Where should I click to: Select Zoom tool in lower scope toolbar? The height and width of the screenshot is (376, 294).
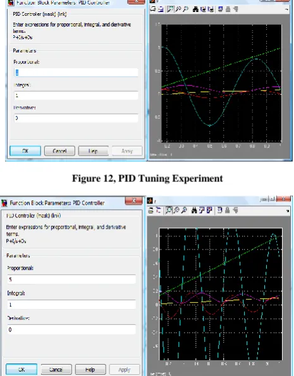click(x=169, y=210)
